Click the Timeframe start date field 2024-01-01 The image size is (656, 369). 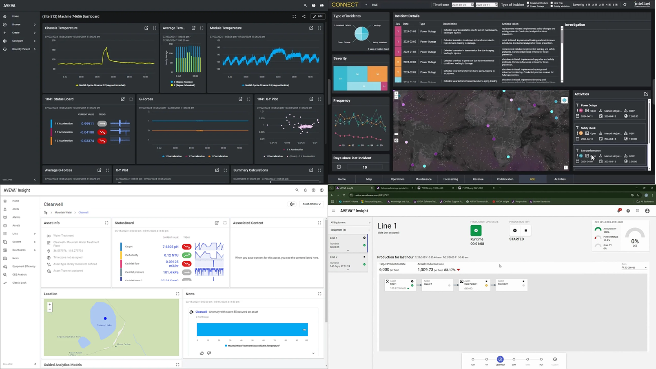tap(463, 4)
